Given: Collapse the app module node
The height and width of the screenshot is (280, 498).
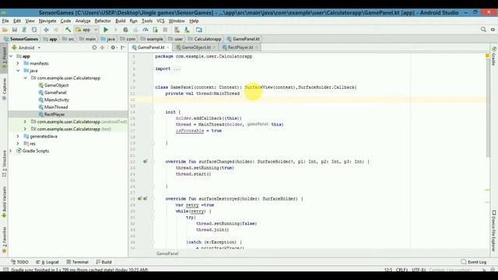Looking at the screenshot, I should 11,56.
